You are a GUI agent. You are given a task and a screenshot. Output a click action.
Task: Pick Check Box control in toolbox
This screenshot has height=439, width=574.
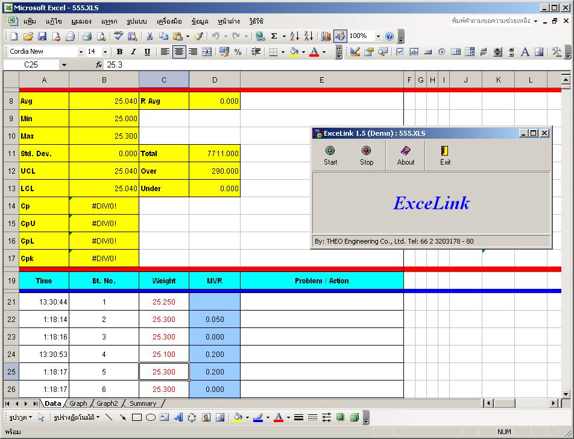[400, 52]
